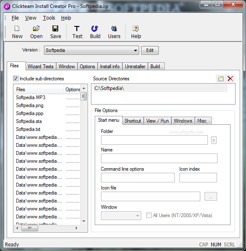Switch to the Options tab

(88, 67)
